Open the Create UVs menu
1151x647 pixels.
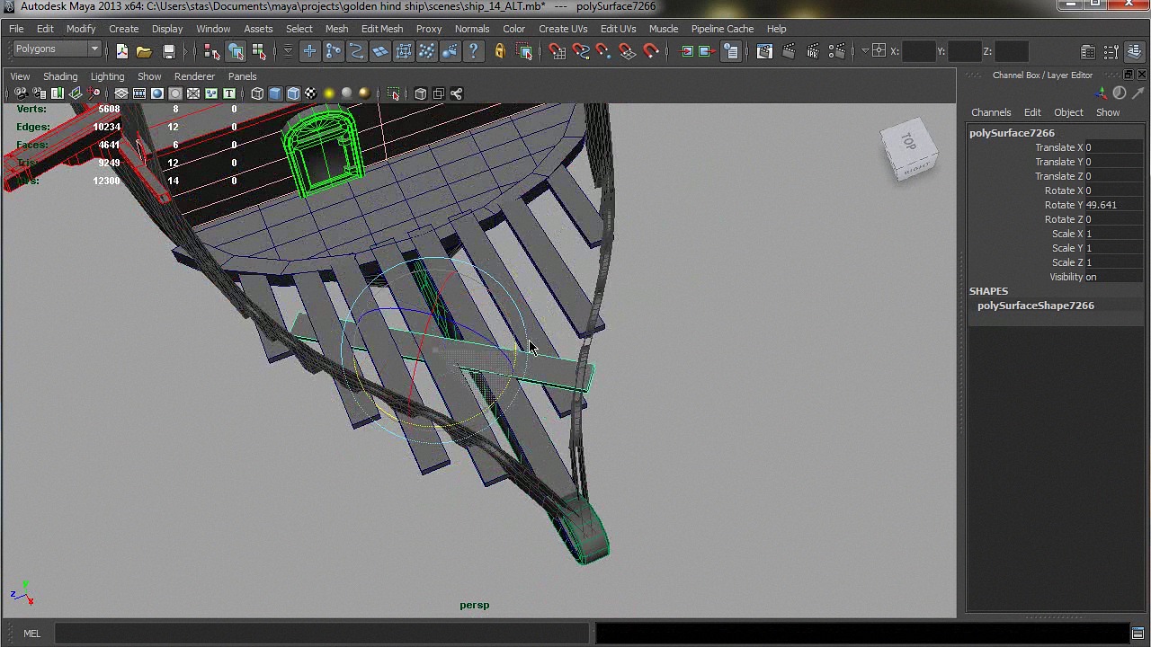[563, 29]
